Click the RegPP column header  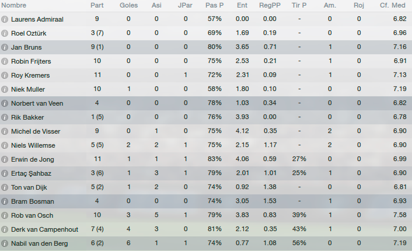coord(270,5)
